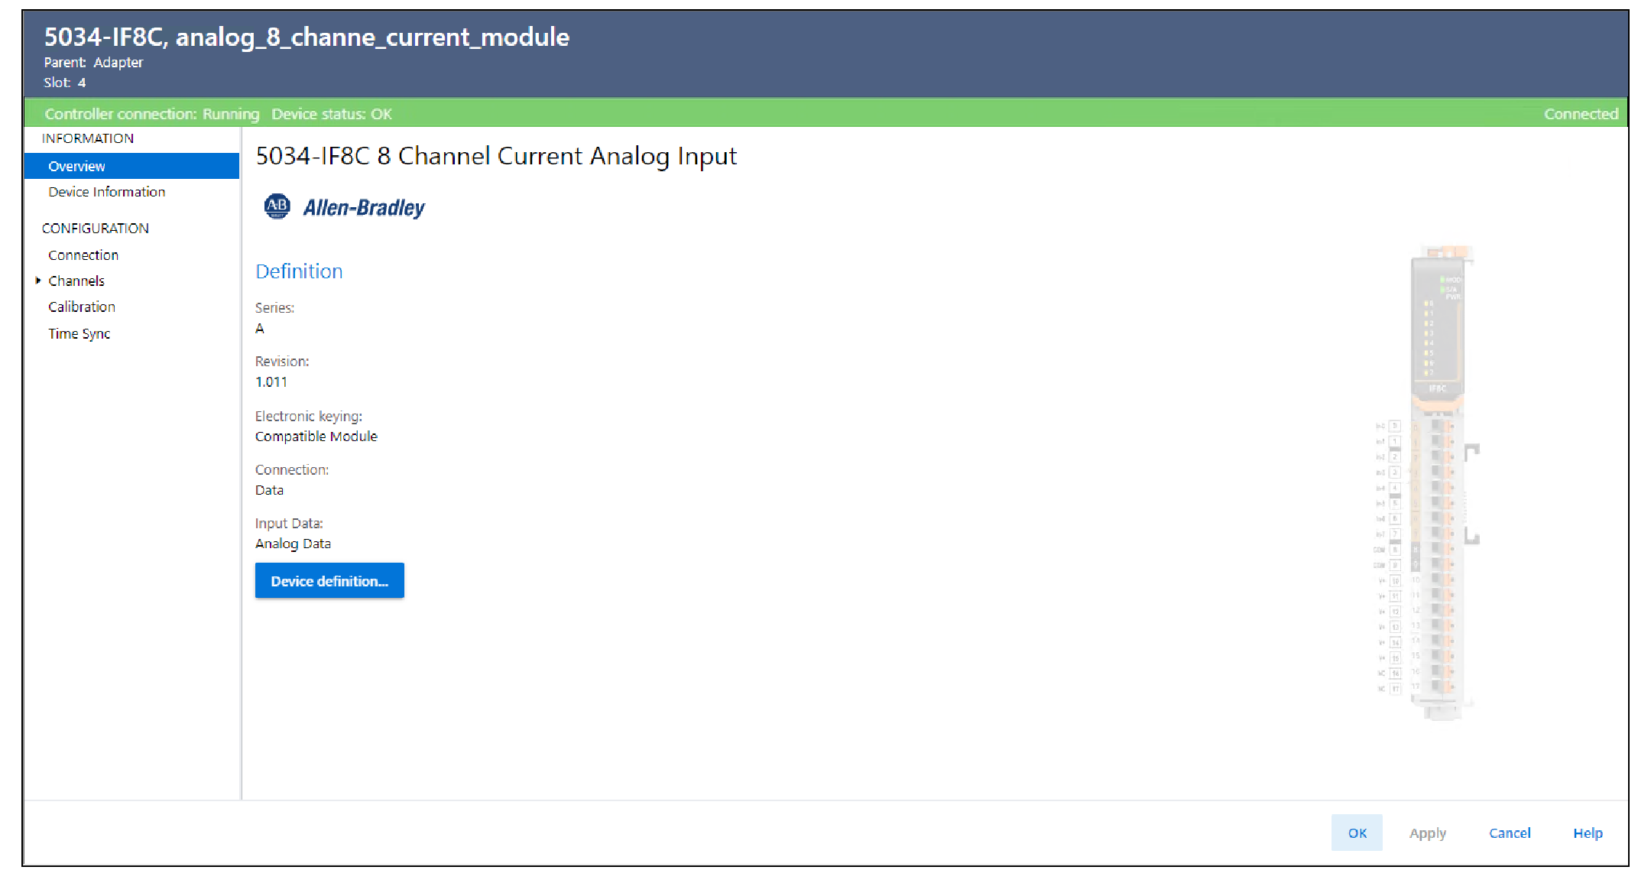Click the Parent: Adapter label

93,63
